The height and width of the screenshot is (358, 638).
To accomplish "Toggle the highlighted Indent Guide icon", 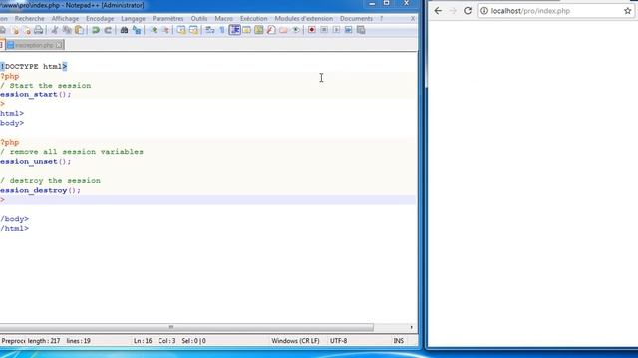I will (x=235, y=30).
